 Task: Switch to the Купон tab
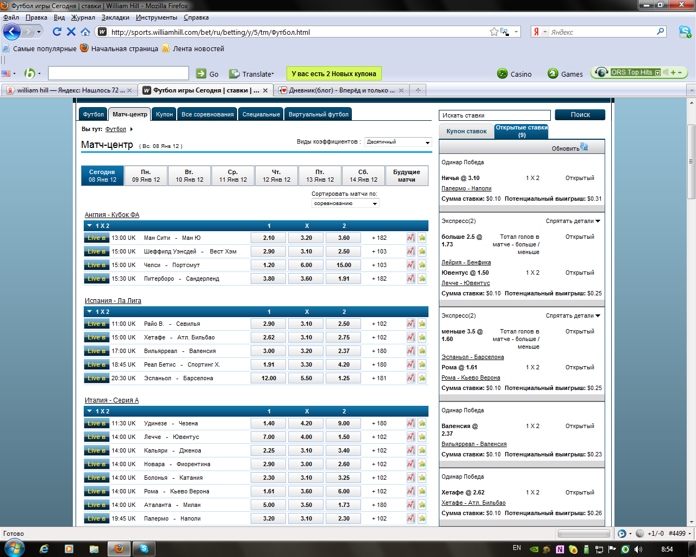coord(164,114)
